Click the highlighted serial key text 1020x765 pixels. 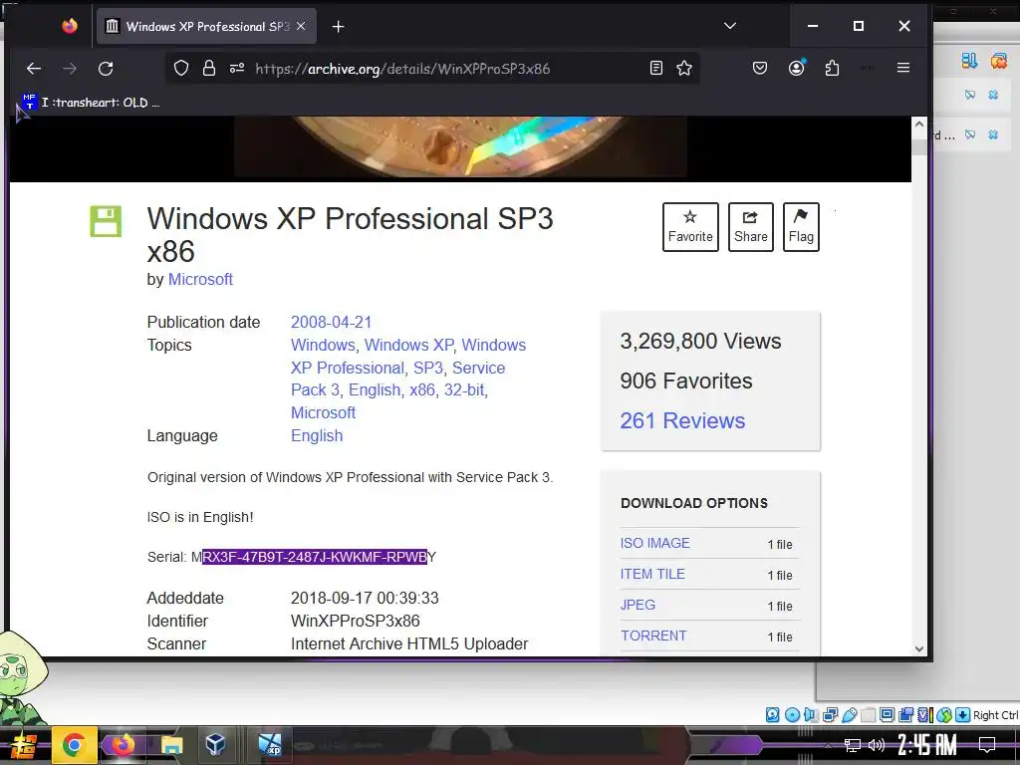pos(315,557)
